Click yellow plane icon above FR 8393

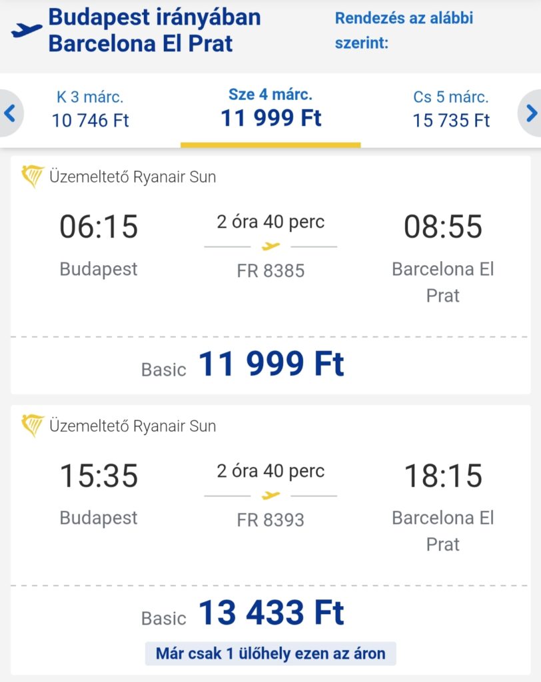point(270,496)
